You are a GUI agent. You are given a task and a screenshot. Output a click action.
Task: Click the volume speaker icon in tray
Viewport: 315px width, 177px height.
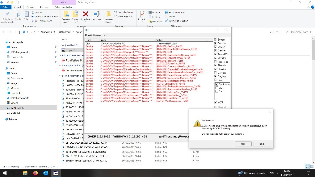[x=272, y=173]
